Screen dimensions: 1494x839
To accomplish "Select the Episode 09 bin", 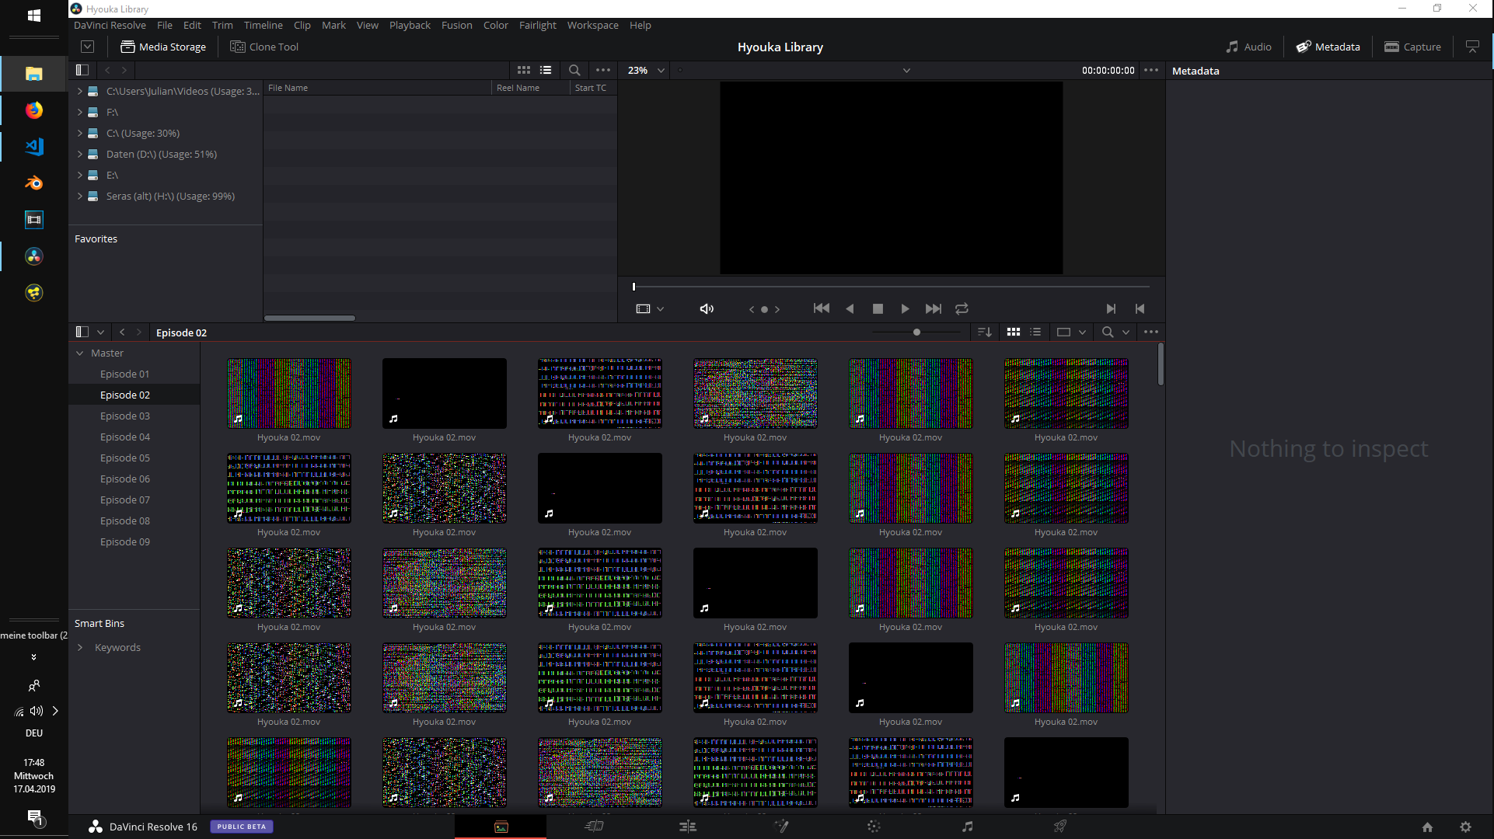I will 125,541.
